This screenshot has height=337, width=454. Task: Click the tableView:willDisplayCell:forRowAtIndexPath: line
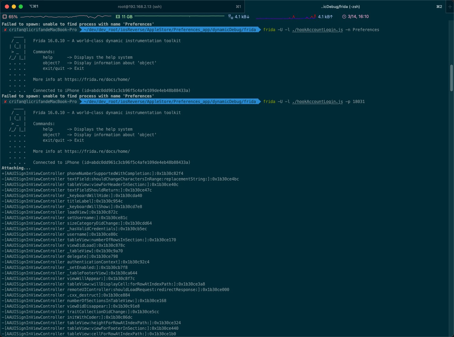(x=103, y=284)
